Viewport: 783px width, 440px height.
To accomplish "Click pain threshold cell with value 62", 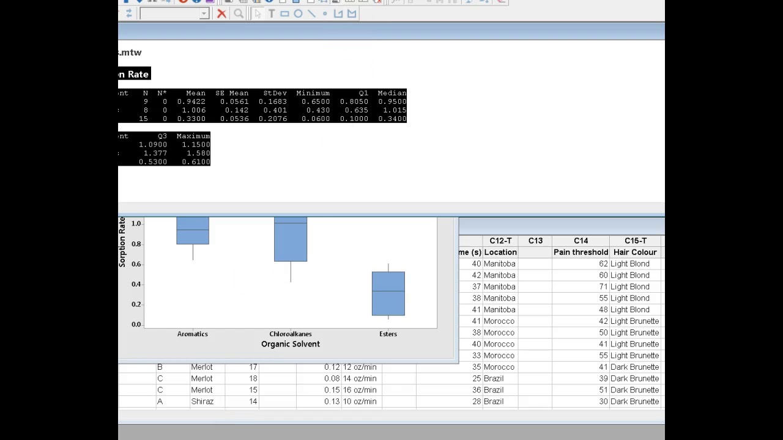I will click(581, 264).
